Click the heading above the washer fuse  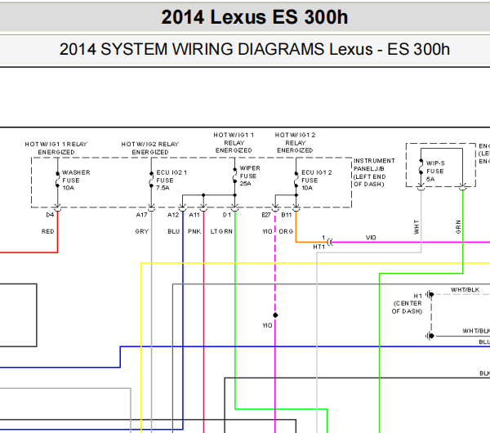coord(56,148)
